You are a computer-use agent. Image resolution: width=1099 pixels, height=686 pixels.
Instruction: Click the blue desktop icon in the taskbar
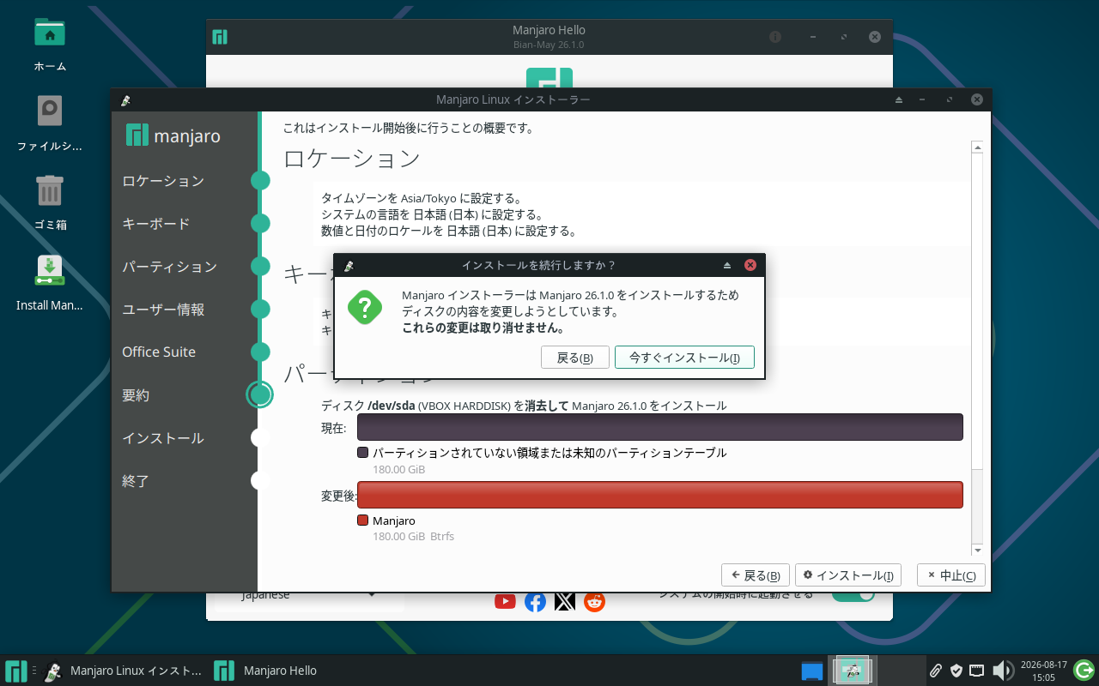pyautogui.click(x=812, y=671)
